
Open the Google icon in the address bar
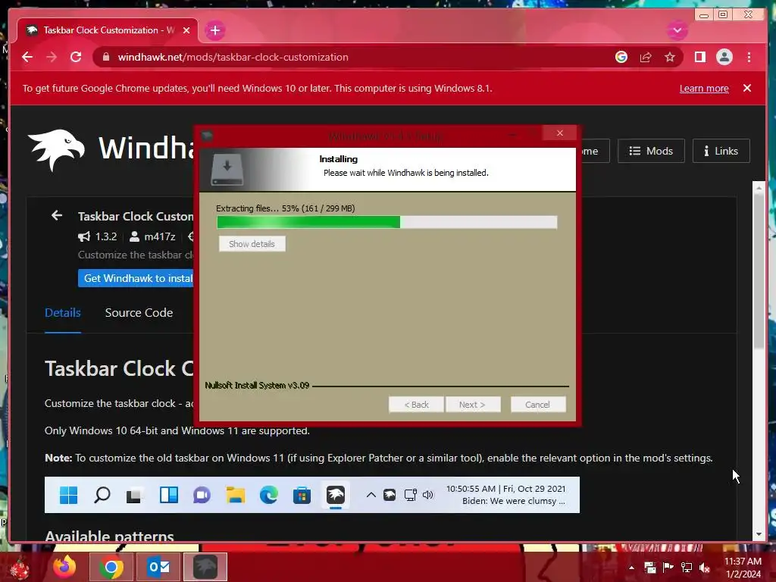[x=621, y=57]
